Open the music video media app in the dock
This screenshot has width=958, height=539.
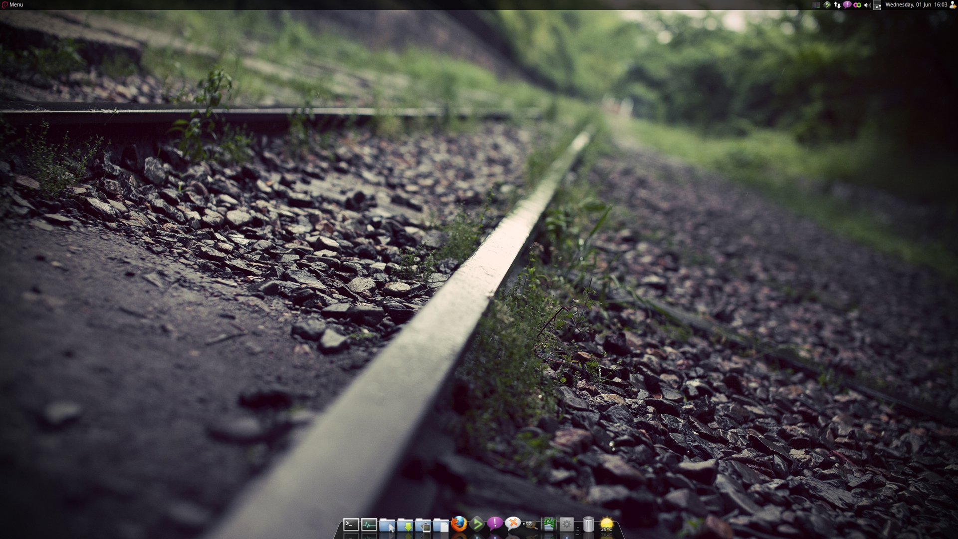click(549, 524)
